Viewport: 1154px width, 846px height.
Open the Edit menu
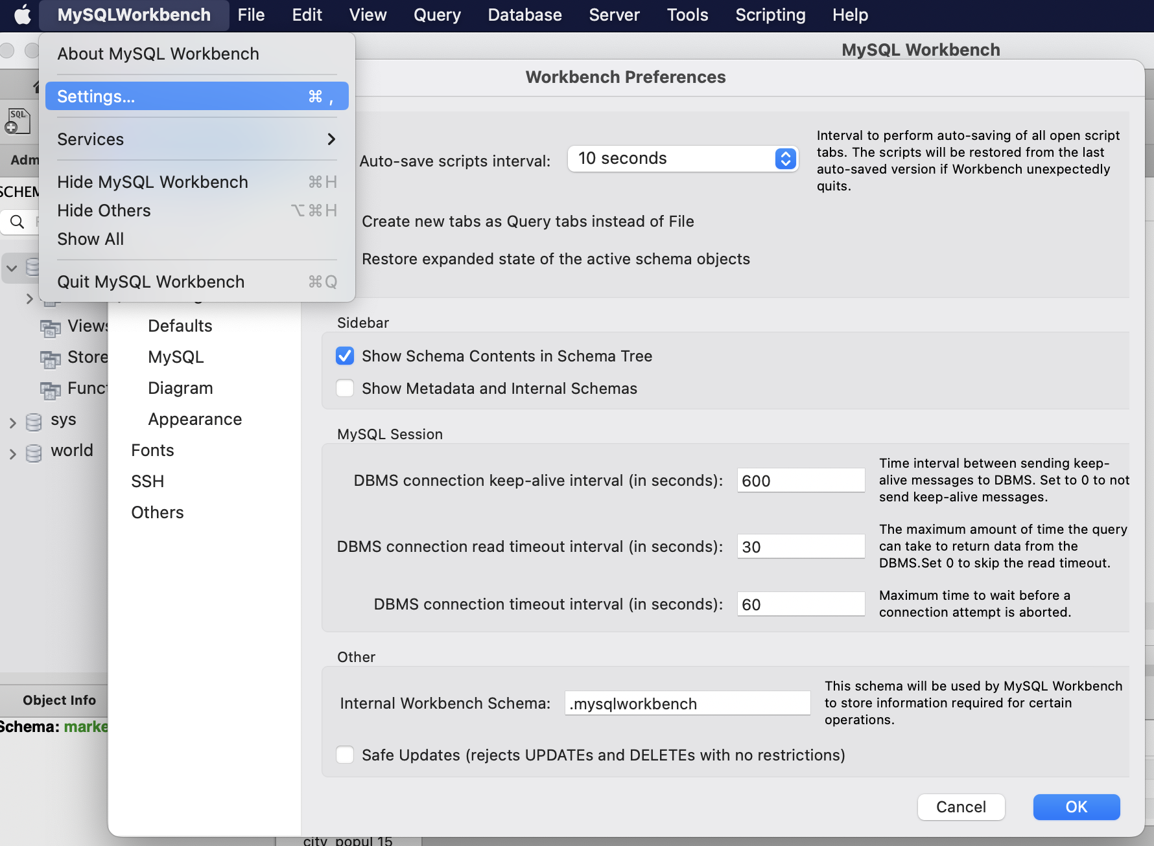[307, 15]
